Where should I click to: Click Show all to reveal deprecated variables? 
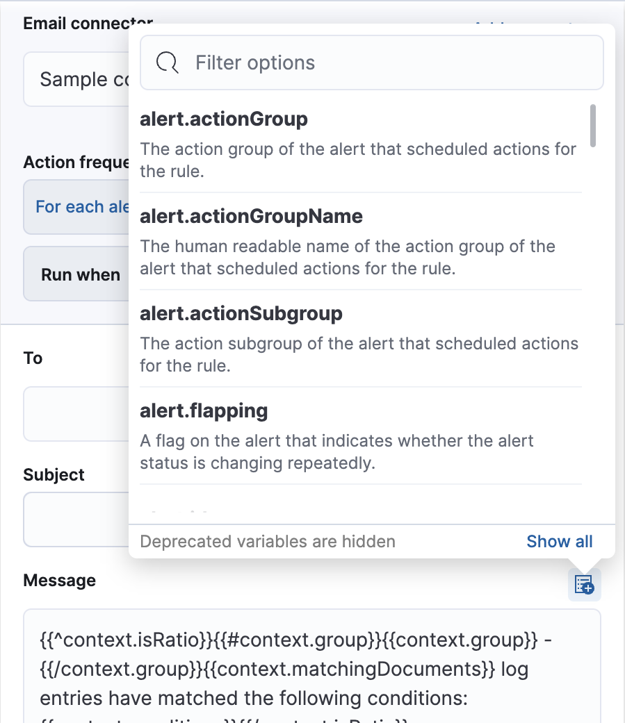click(x=559, y=541)
